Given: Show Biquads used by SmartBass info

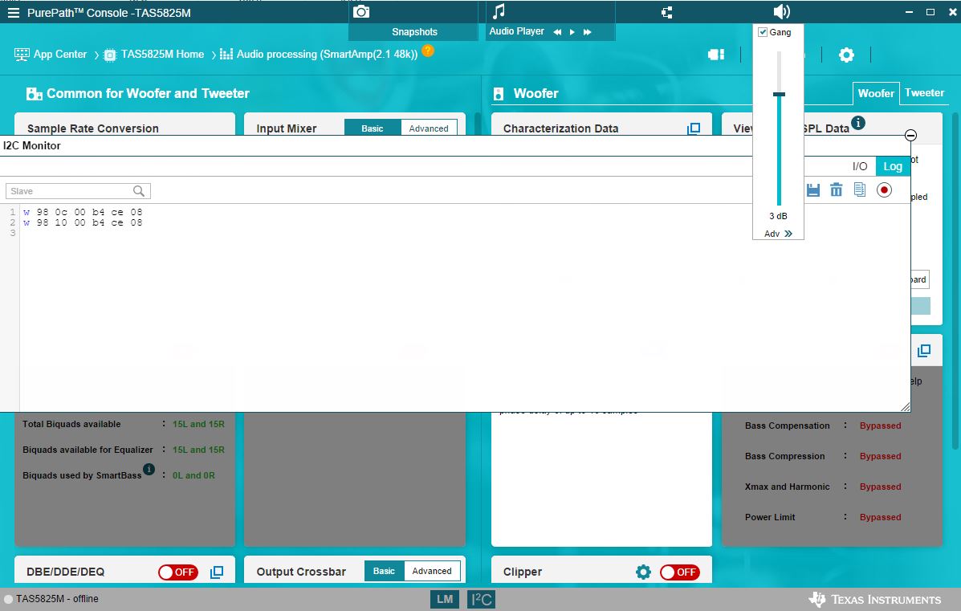Looking at the screenshot, I should (149, 470).
